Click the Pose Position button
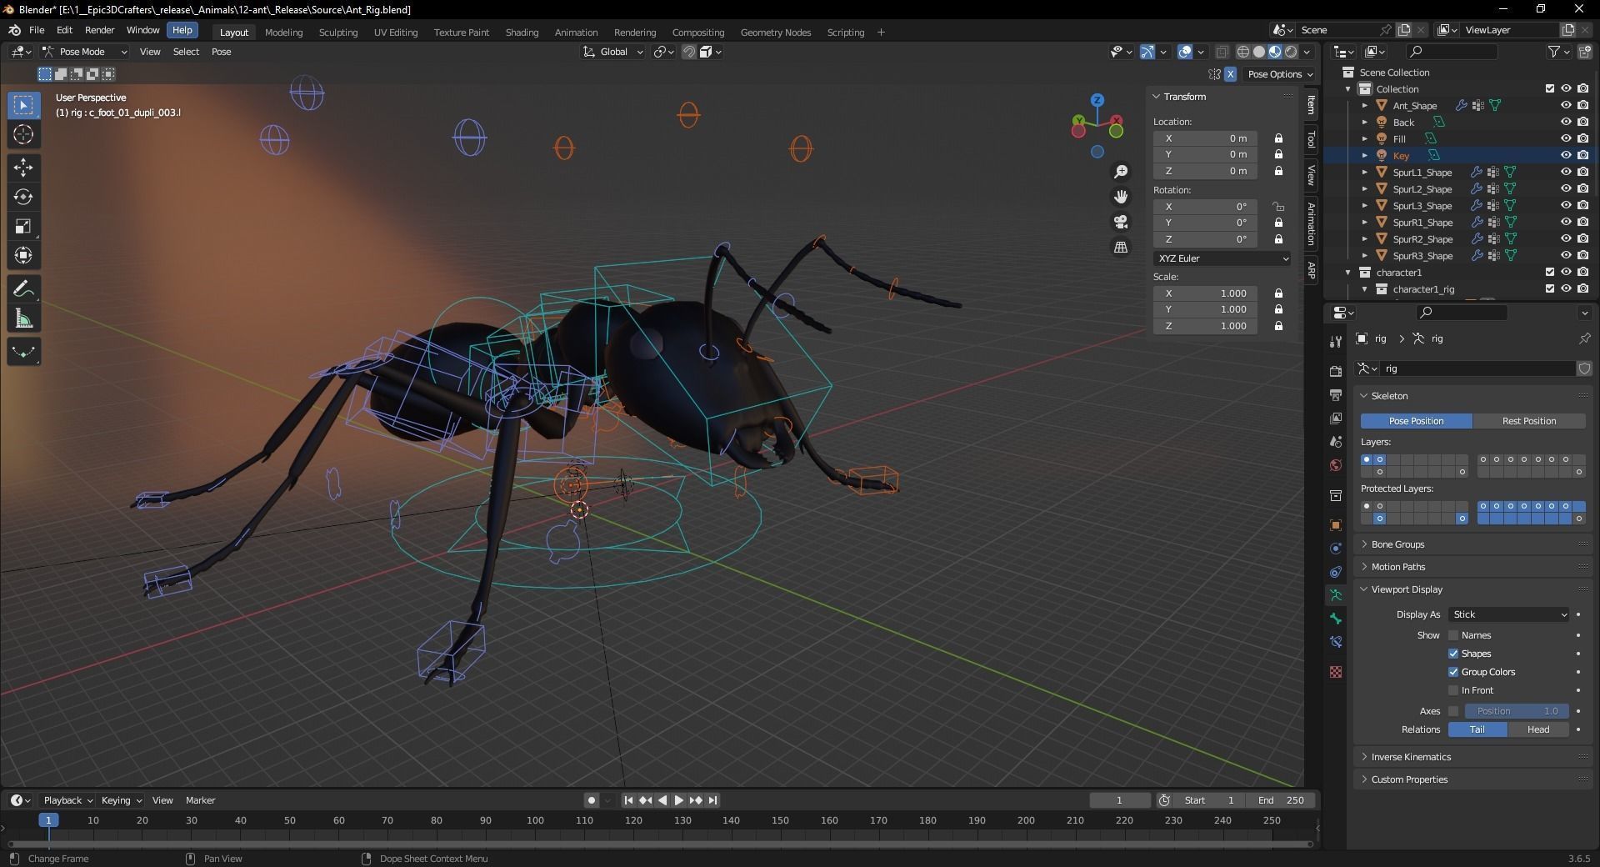The image size is (1600, 867). tap(1417, 421)
